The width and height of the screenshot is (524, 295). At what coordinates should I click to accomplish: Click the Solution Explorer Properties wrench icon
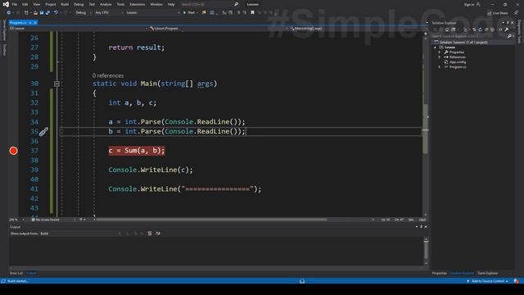click(507, 29)
